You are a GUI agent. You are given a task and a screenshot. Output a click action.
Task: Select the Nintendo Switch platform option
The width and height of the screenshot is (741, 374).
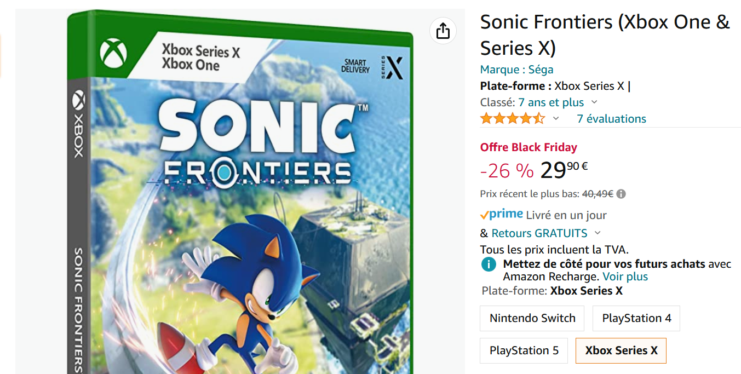click(x=532, y=318)
